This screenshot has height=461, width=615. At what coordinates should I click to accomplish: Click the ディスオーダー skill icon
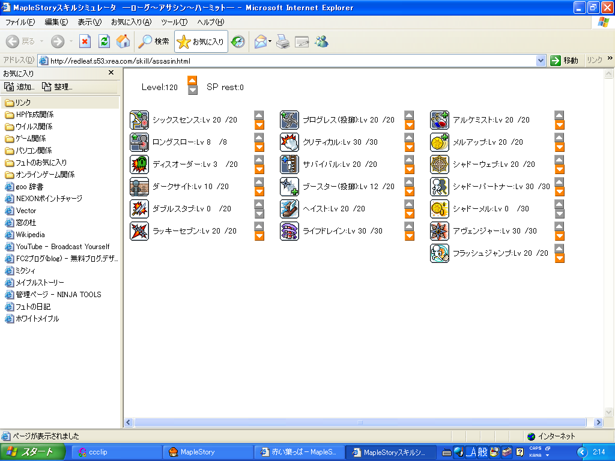(x=139, y=164)
